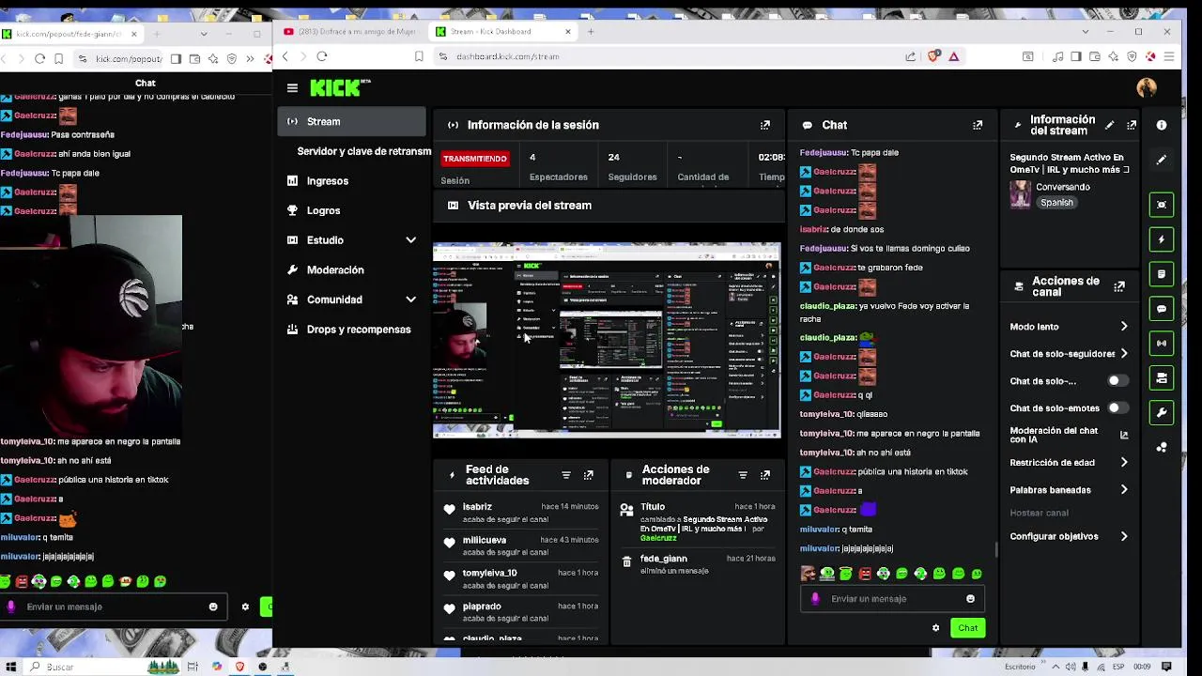
Task: Click the Spanish language tag
Action: coord(1056,203)
